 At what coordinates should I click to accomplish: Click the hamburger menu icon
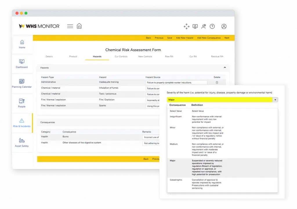tap(70, 26)
